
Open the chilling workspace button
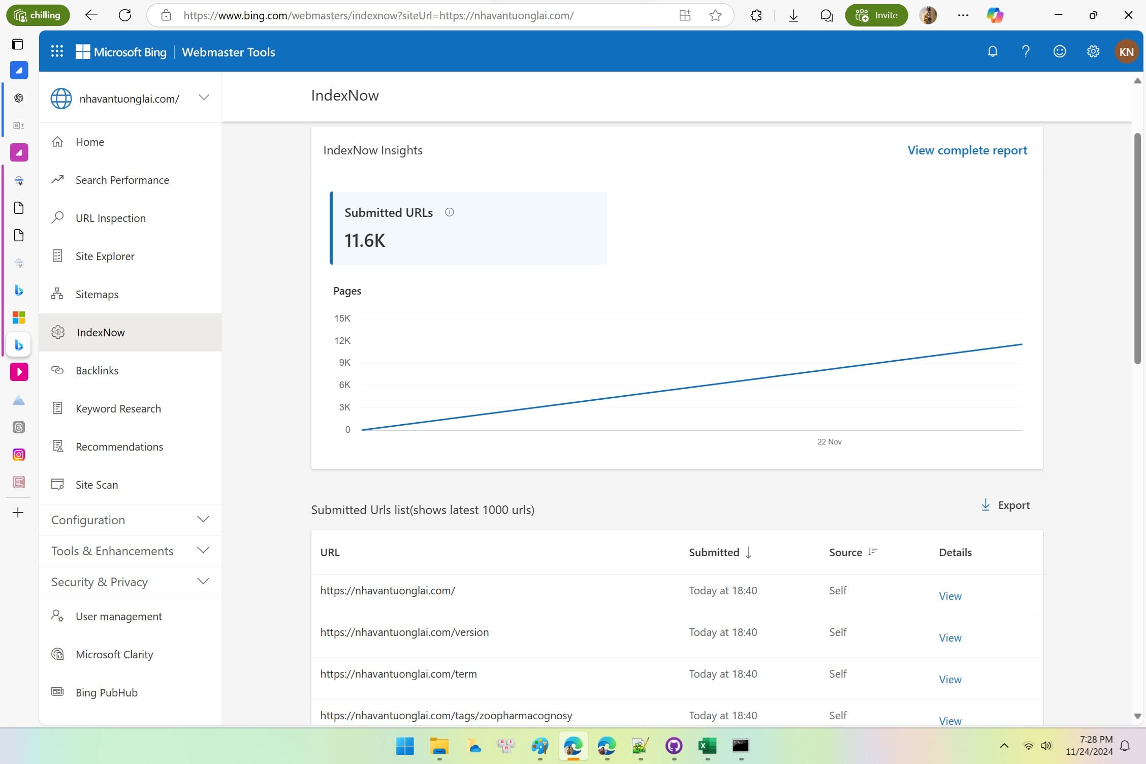(x=38, y=15)
